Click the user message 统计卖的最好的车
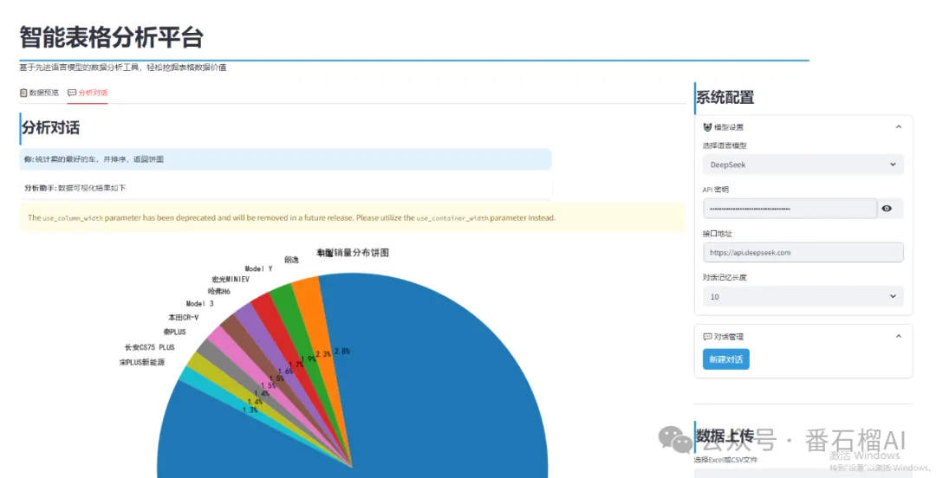The width and height of the screenshot is (936, 478). pyautogui.click(x=285, y=159)
